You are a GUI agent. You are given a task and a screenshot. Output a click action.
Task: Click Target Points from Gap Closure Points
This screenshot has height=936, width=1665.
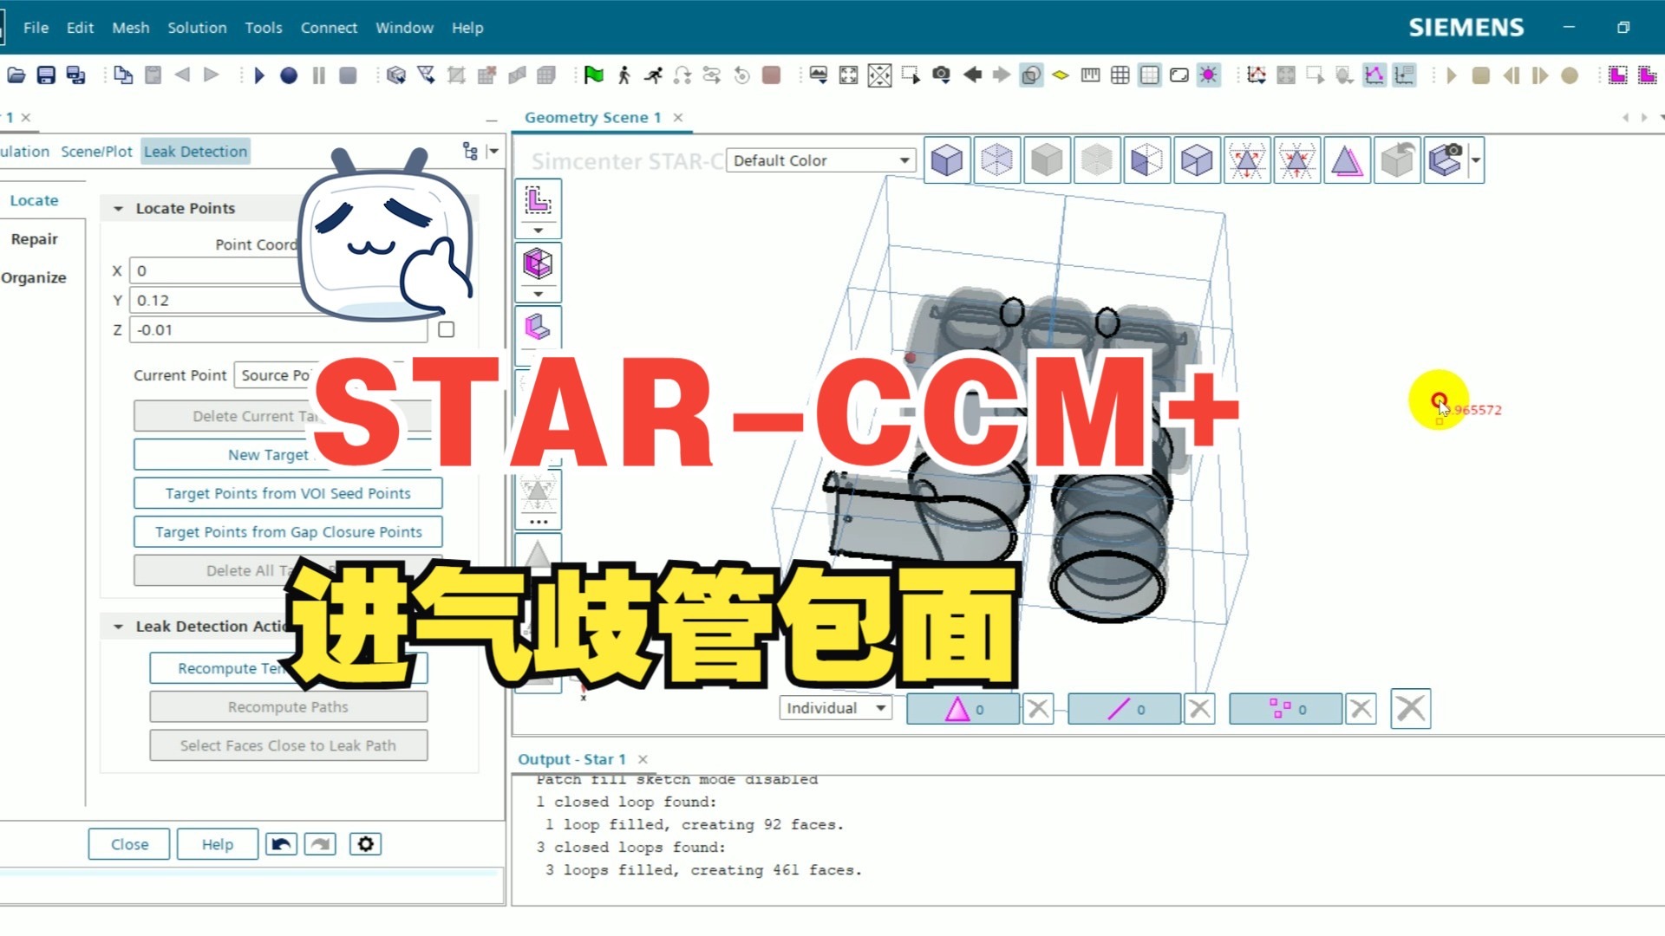[288, 532]
